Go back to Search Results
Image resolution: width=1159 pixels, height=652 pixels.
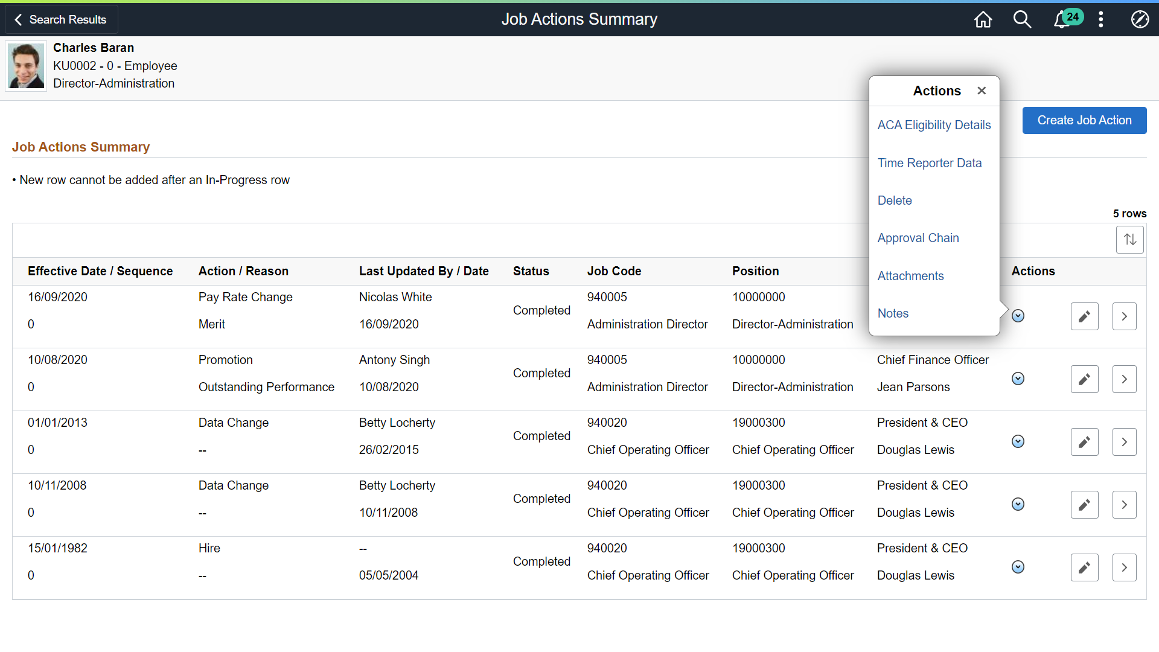[61, 19]
